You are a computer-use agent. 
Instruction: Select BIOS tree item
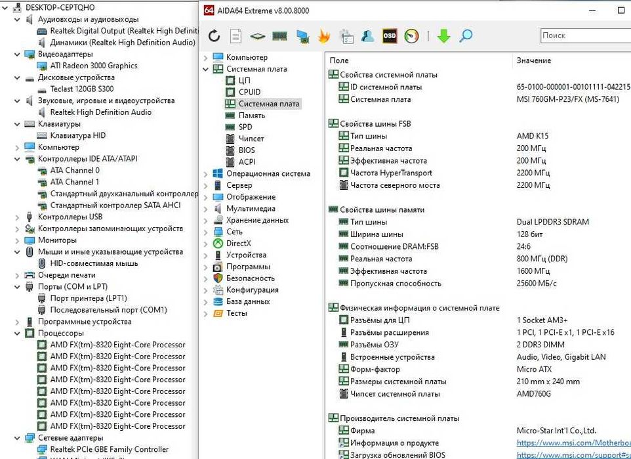pos(247,150)
